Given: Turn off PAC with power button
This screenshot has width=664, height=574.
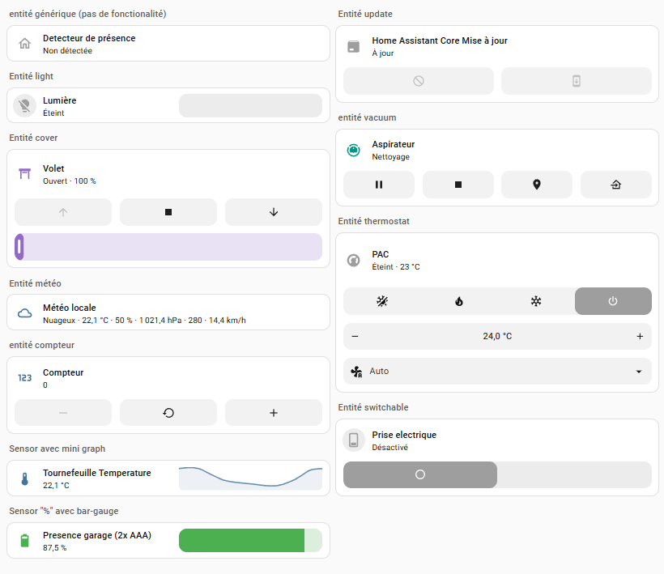Looking at the screenshot, I should click(x=613, y=301).
